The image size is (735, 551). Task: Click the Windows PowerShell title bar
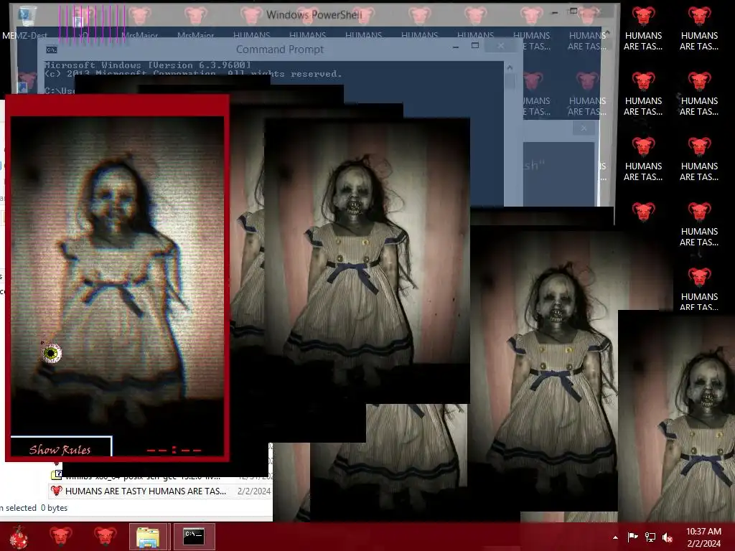click(314, 15)
